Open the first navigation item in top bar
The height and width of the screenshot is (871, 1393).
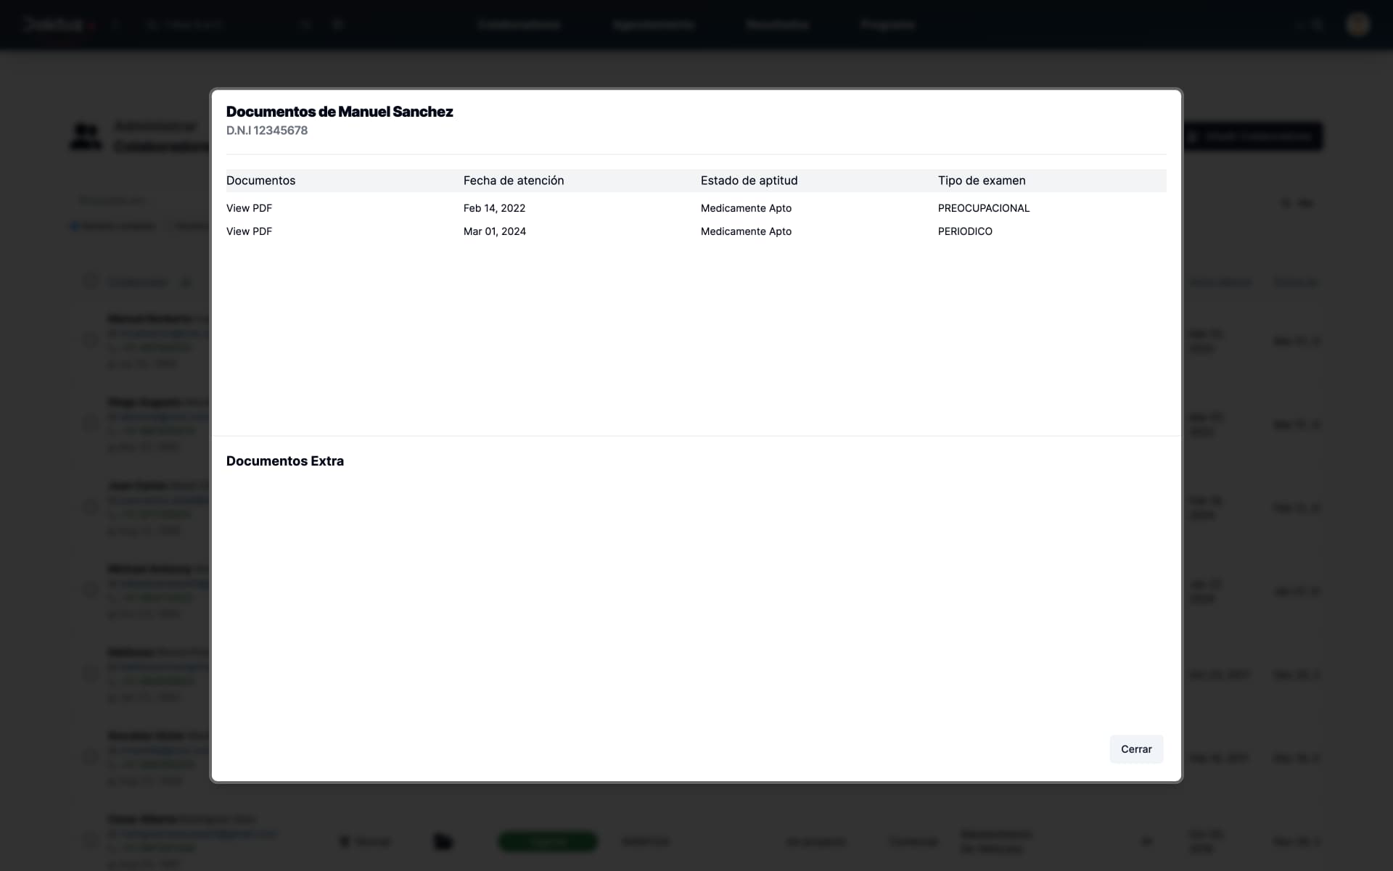[x=519, y=25]
